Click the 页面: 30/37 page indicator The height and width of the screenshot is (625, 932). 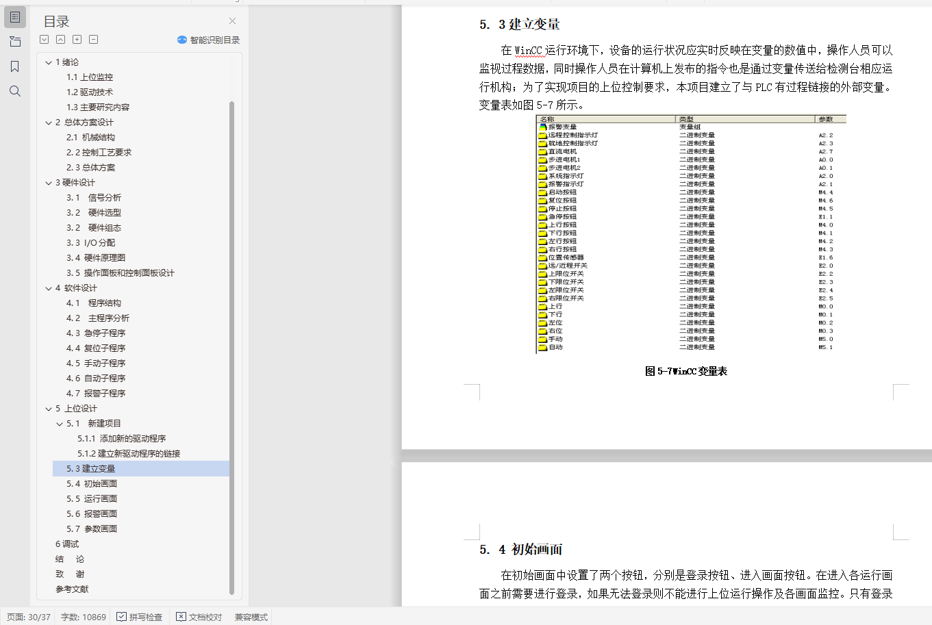29,617
